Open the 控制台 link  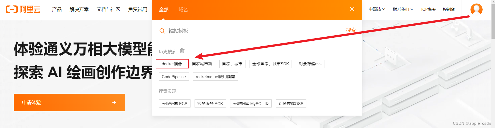(x=449, y=9)
